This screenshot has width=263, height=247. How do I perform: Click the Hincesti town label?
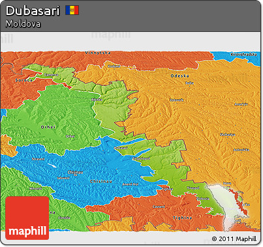coord(36,188)
